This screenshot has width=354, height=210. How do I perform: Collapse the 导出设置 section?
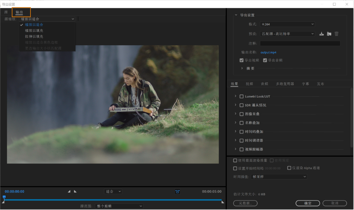[236, 15]
